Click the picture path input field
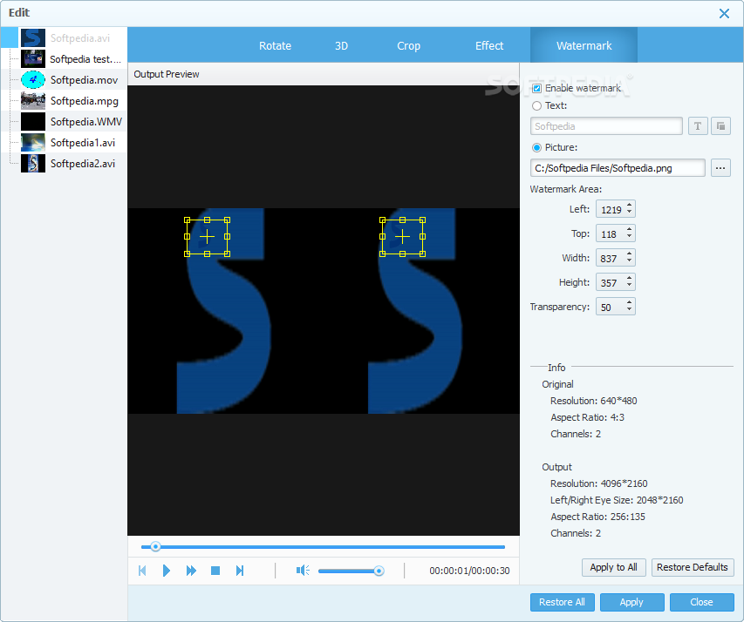The height and width of the screenshot is (622, 744). pos(618,168)
